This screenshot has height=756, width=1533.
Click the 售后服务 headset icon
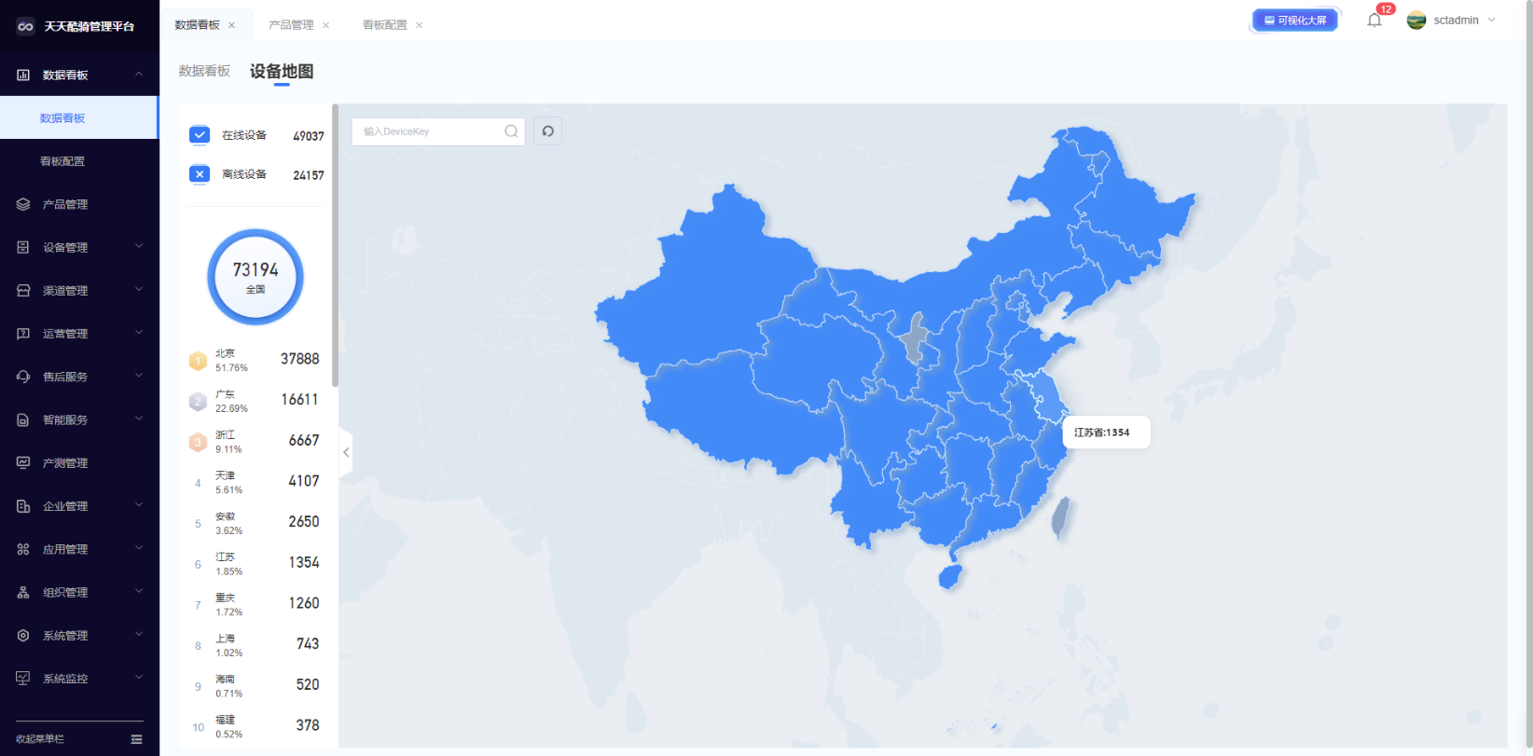23,377
